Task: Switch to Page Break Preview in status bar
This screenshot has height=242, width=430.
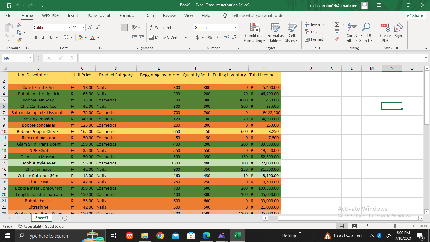Action: tap(367, 226)
